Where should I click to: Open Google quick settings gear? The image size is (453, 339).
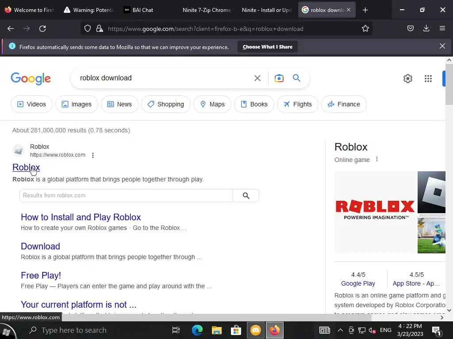pos(407,79)
